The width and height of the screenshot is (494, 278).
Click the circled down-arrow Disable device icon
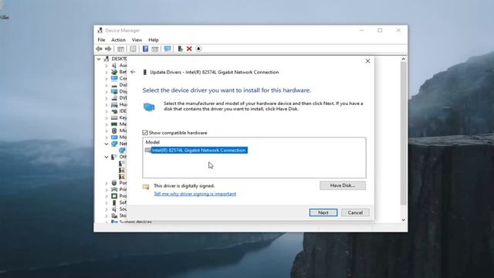coord(198,49)
